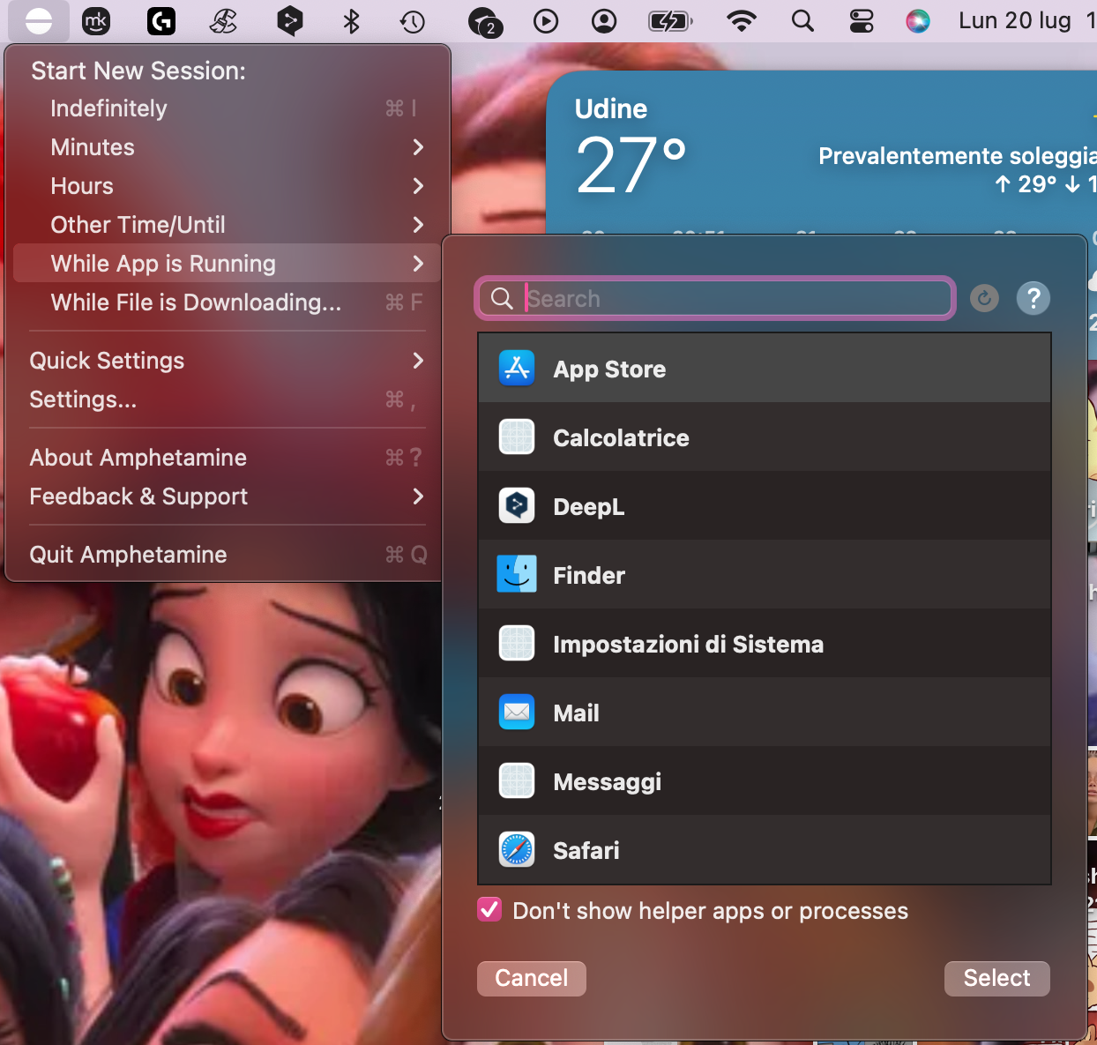Click the magnifier icon in search field
Screen dimensions: 1097x1045
pos(502,298)
